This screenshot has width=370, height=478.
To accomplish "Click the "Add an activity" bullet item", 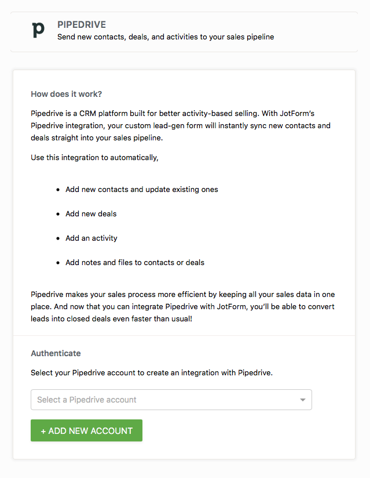I will pyautogui.click(x=91, y=238).
